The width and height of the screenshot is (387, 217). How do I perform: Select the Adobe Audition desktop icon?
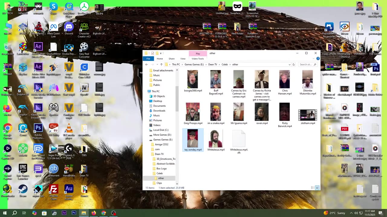69,193
